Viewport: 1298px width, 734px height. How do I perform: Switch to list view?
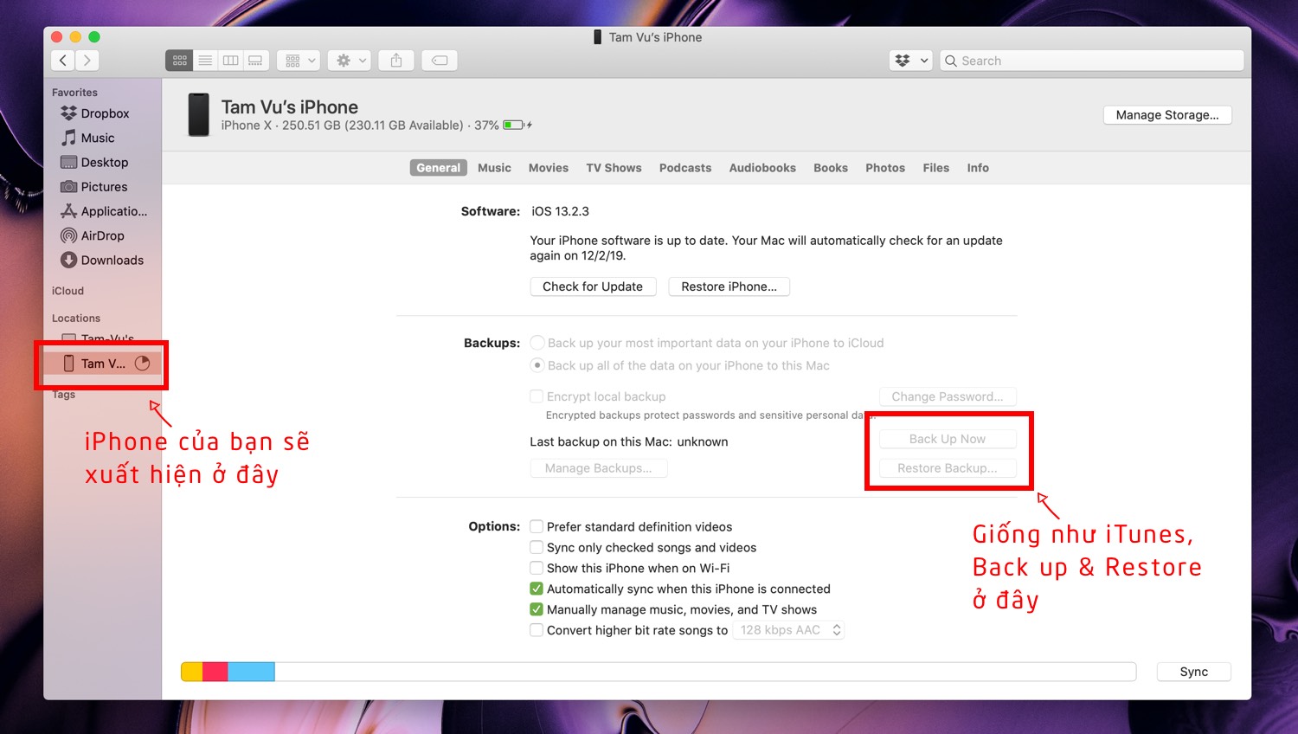click(x=205, y=61)
